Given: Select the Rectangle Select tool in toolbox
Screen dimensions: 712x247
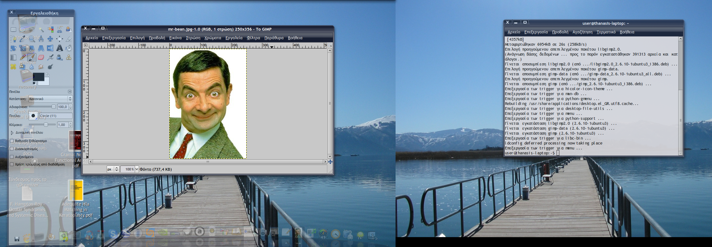Looking at the screenshot, I should [13, 30].
